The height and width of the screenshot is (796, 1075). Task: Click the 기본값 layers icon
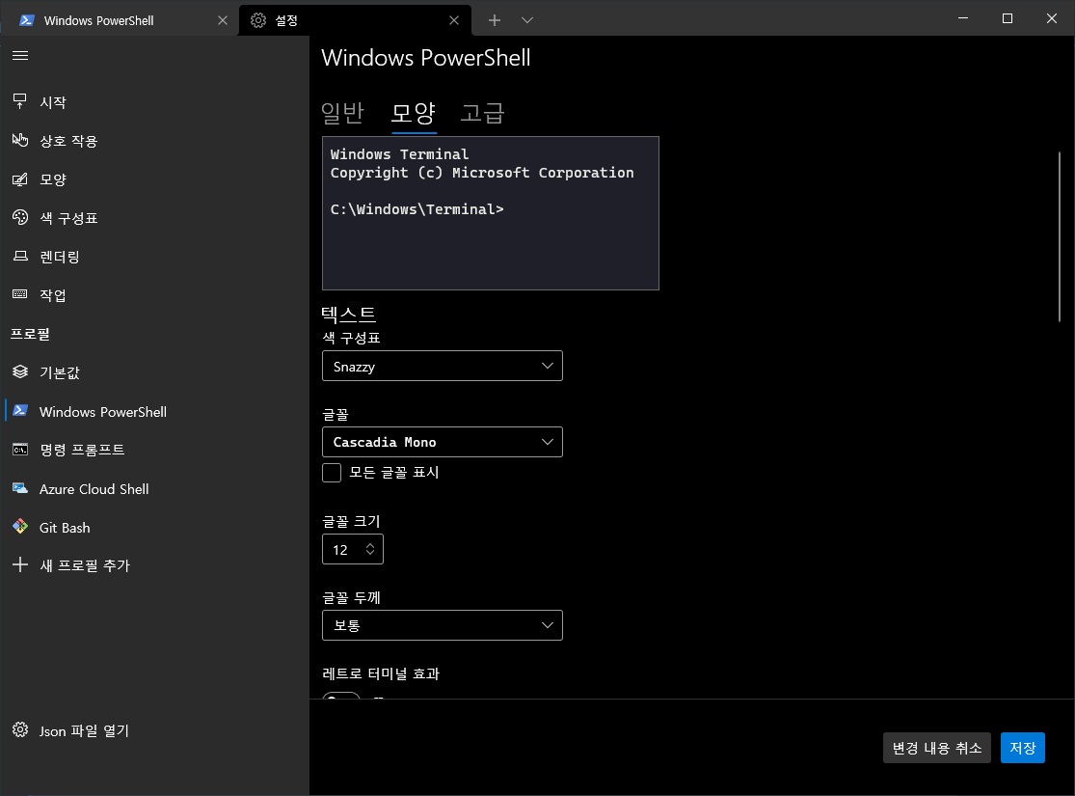(20, 371)
